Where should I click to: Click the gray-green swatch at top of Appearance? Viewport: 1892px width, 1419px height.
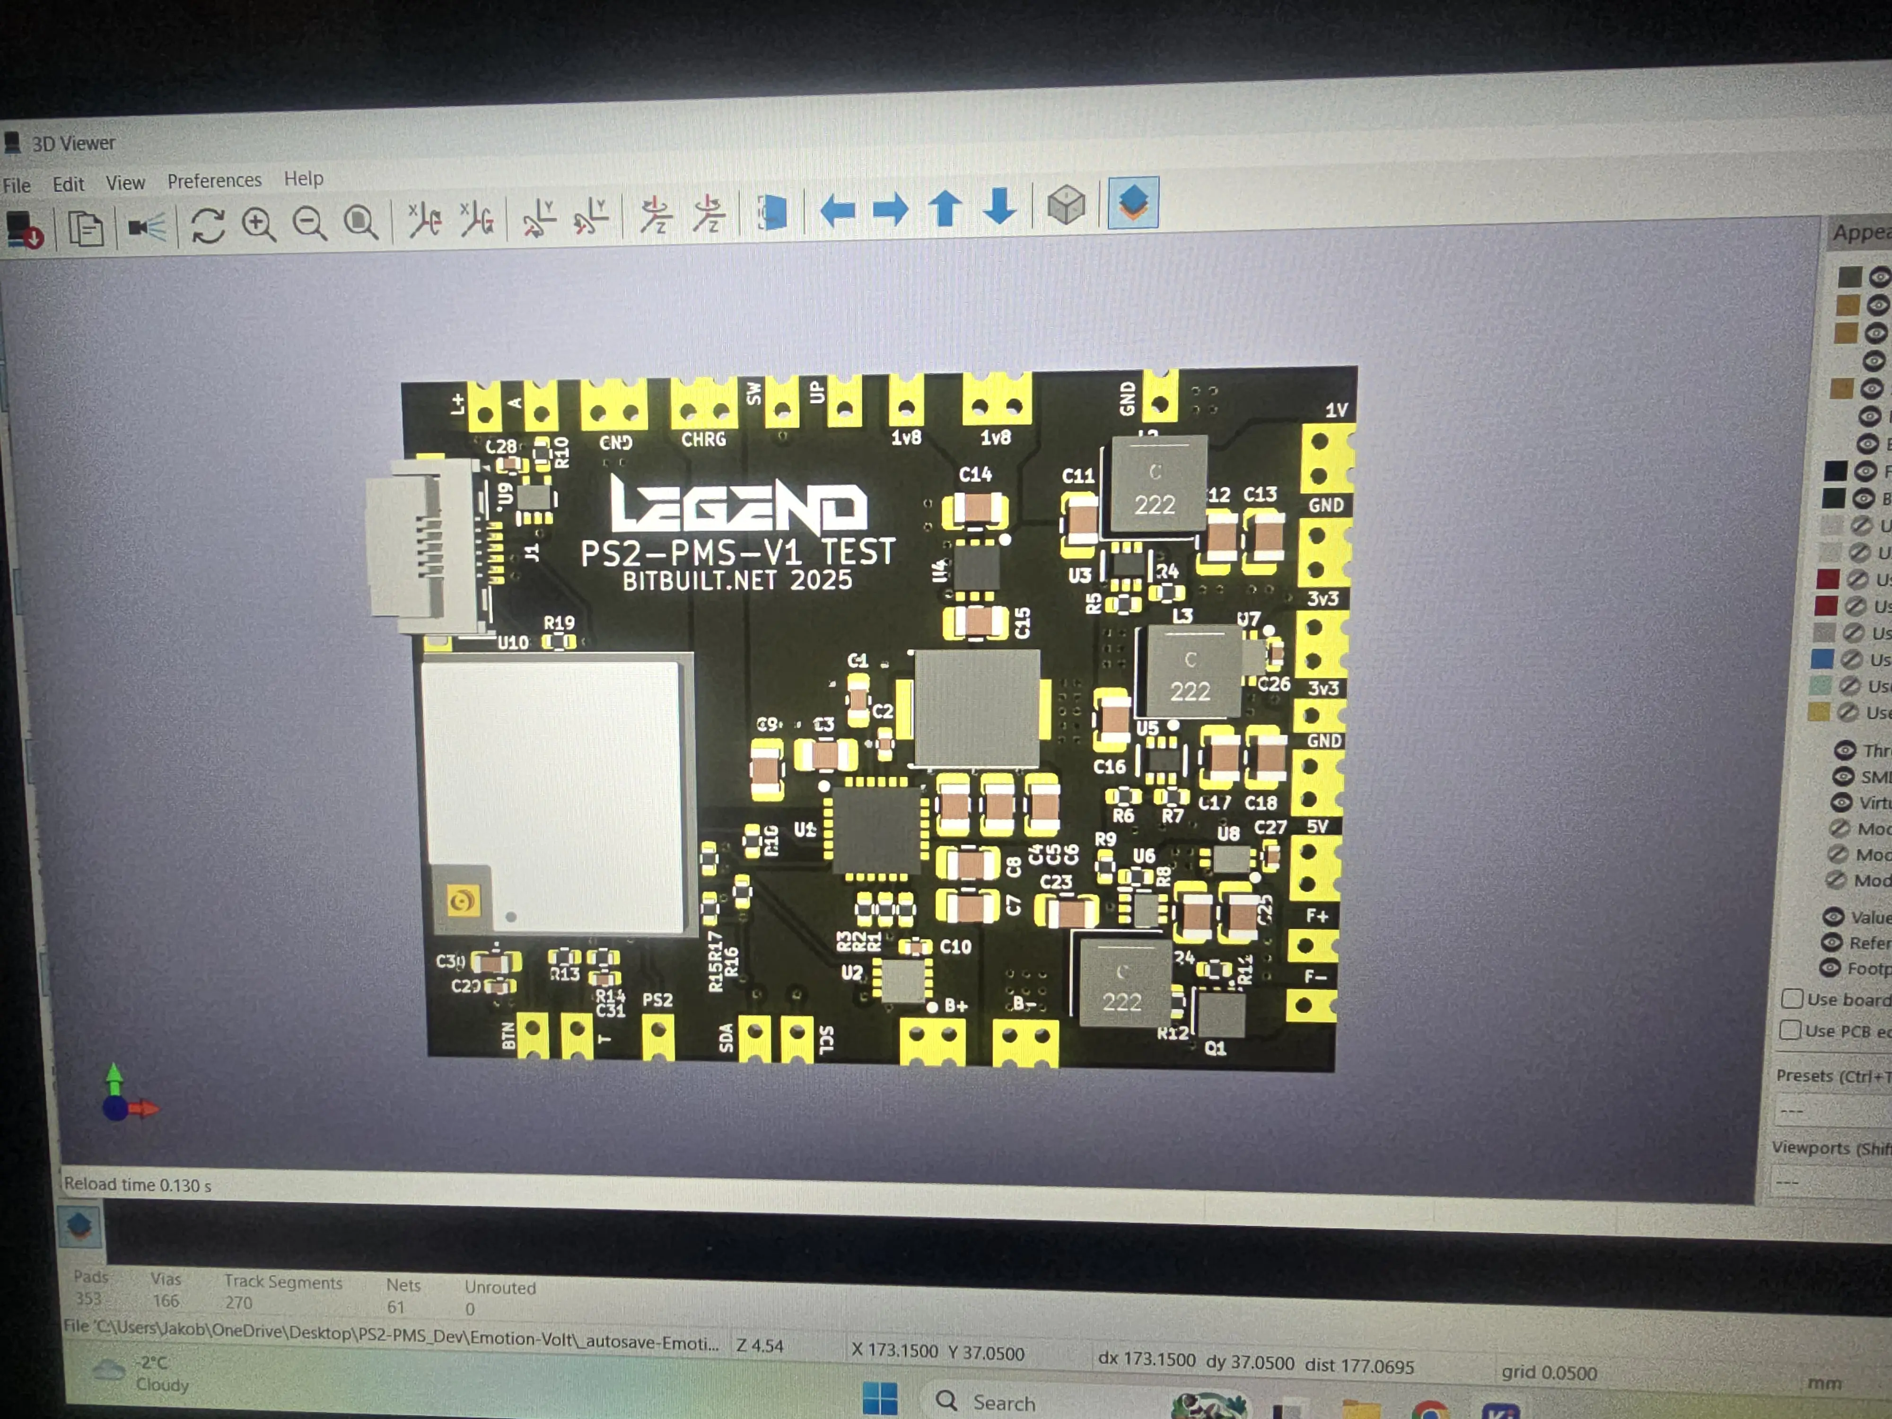tap(1849, 276)
